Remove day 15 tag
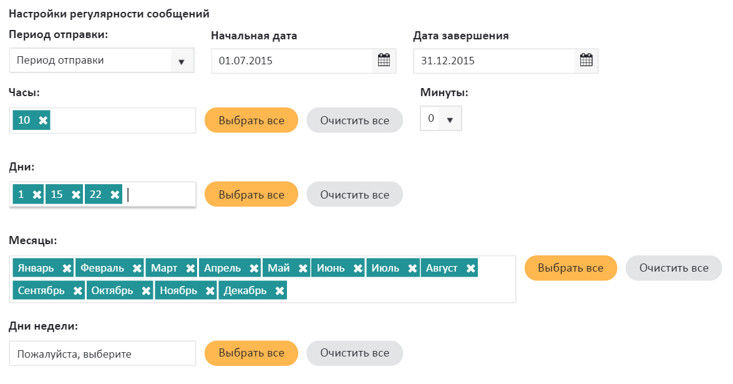This screenshot has width=733, height=384. coord(76,195)
